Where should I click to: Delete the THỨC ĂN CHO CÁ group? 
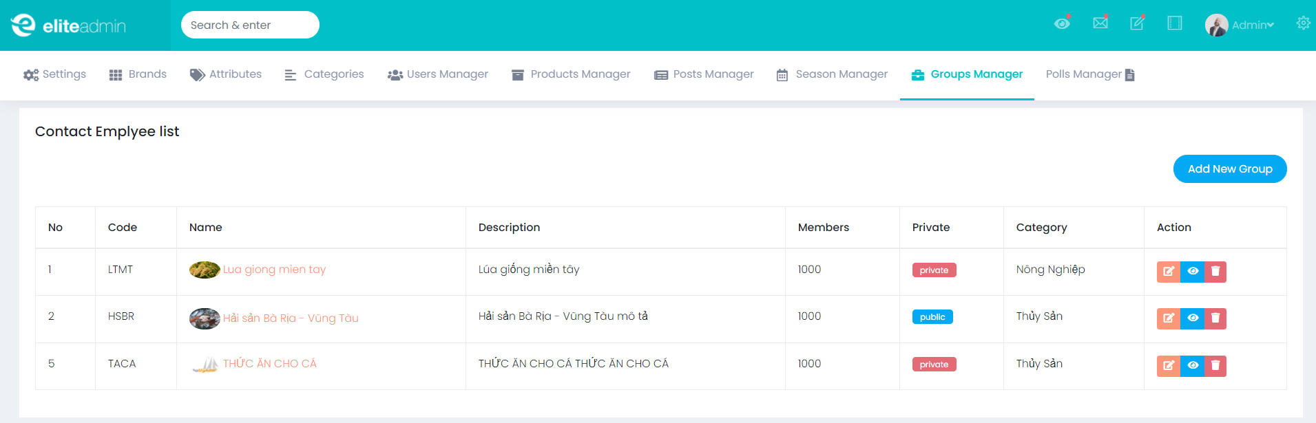pyautogui.click(x=1215, y=366)
